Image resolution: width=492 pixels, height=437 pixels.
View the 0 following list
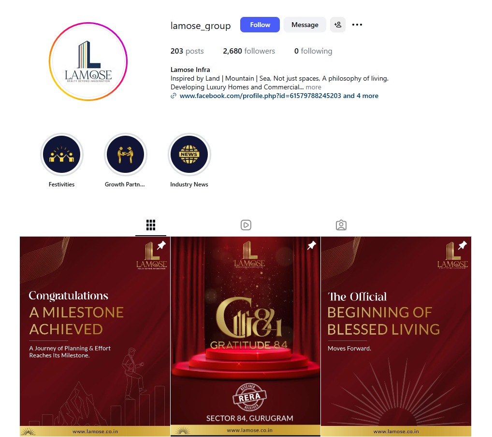[313, 51]
